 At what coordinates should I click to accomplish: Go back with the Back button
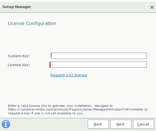[98, 124]
